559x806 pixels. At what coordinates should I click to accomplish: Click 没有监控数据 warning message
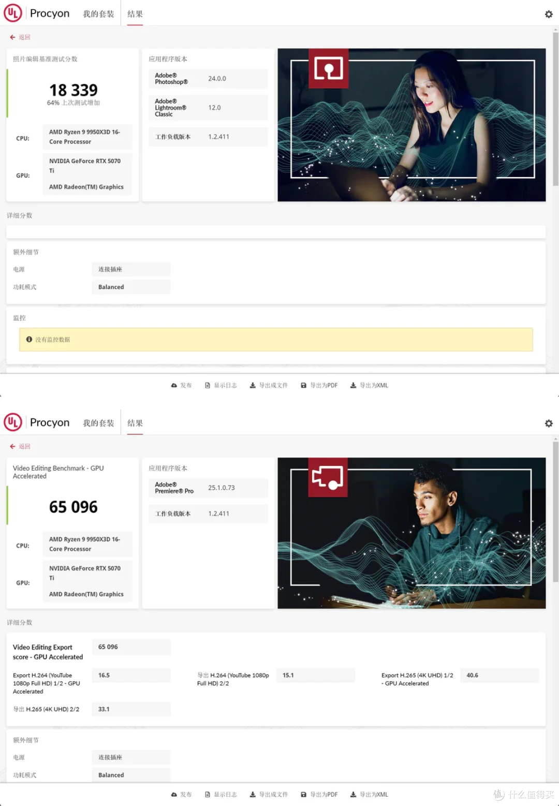(276, 340)
